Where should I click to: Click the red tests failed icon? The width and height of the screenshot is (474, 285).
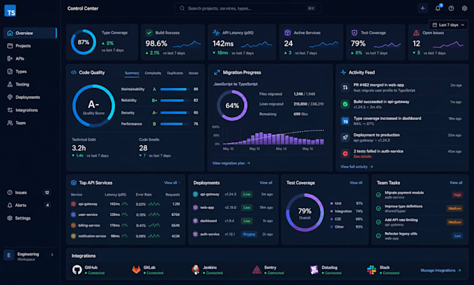pos(345,153)
